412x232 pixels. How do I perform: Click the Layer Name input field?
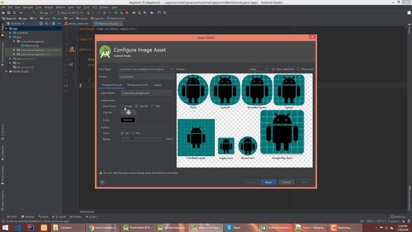[x=146, y=93]
